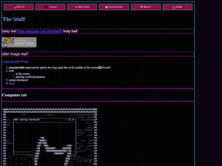The height and width of the screenshot is (166, 222).
Task: Click the 'testy test' text
Action: coord(9,31)
